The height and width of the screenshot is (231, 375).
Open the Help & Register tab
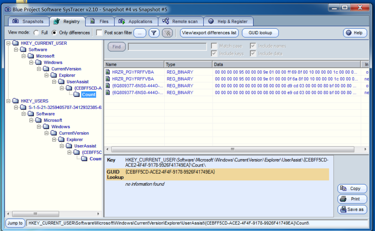pos(228,21)
